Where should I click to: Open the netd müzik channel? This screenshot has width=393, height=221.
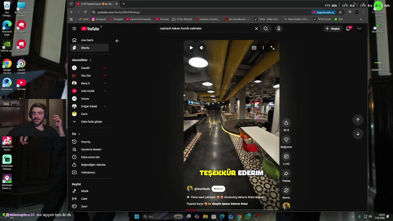point(89,91)
